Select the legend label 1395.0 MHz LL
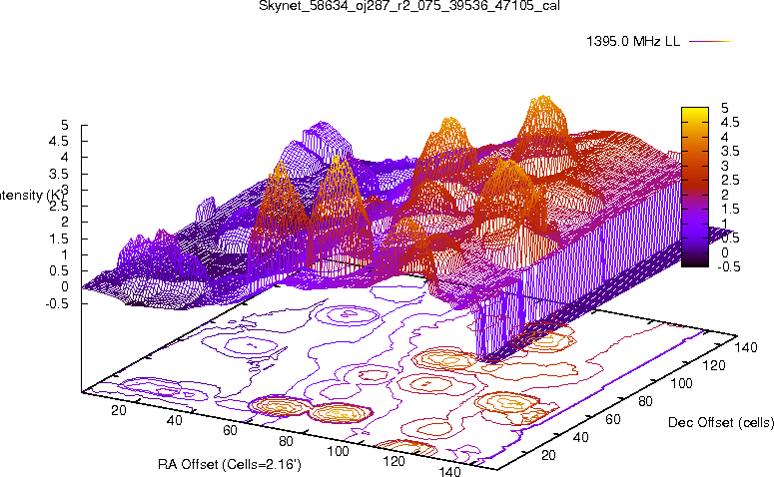The height and width of the screenshot is (477, 774). [x=633, y=42]
